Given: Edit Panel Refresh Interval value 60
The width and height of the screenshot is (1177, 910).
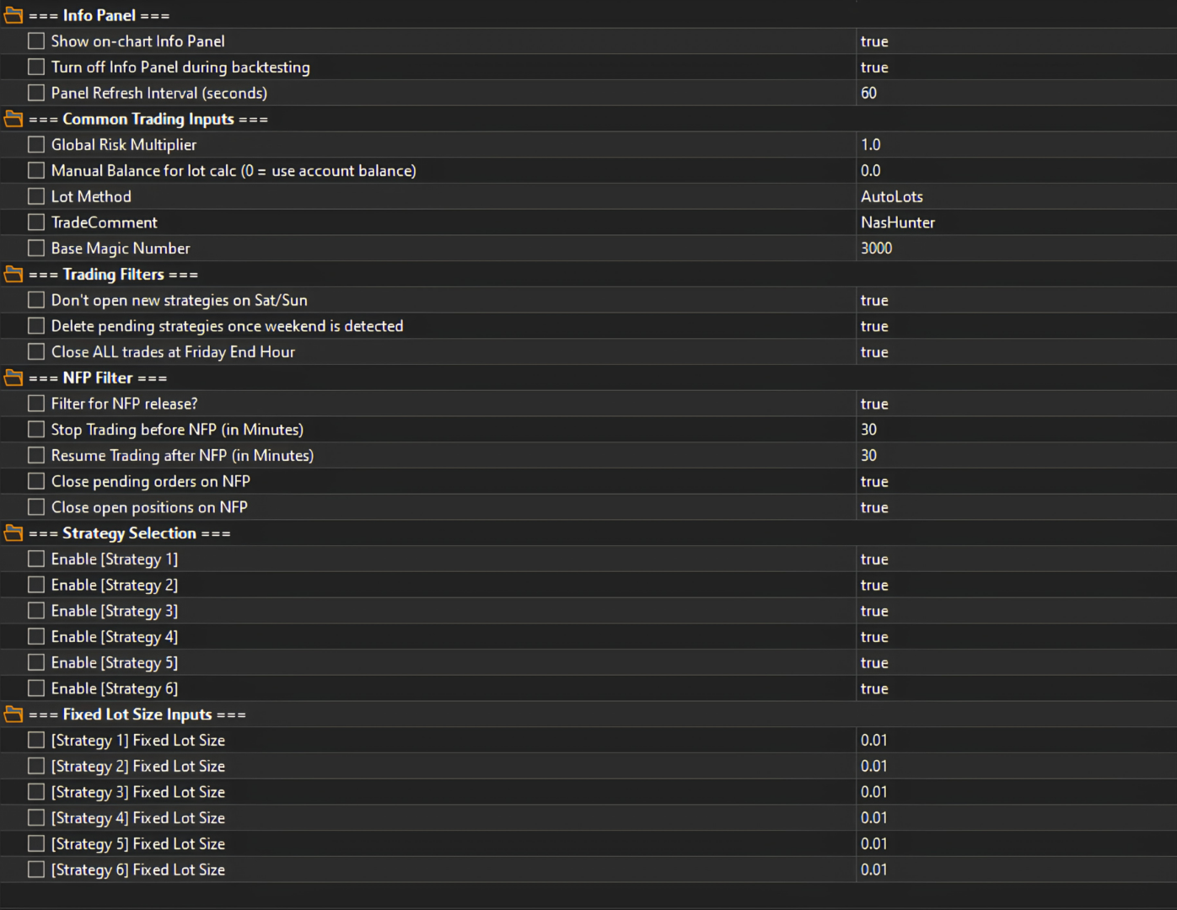Looking at the screenshot, I should (1016, 93).
